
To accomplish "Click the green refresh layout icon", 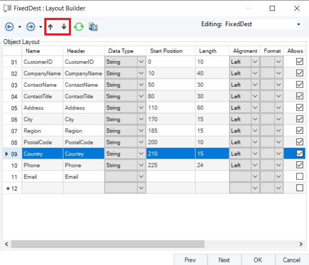I will [x=79, y=27].
